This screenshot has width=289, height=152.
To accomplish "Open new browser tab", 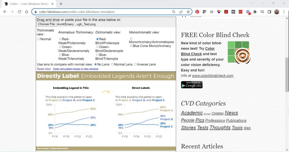I will coord(61,4).
